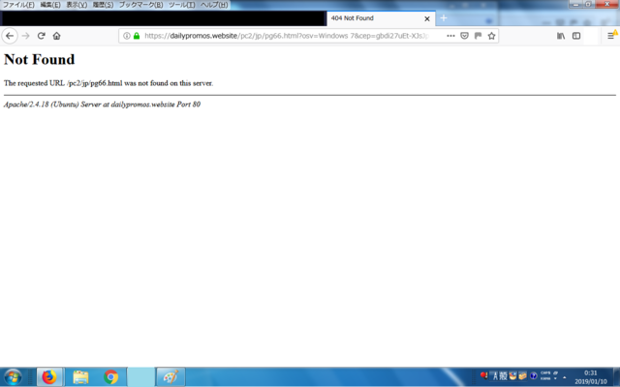Screen dimensions: 620x387
Task: Show site information via the info icon
Action: 127,36
